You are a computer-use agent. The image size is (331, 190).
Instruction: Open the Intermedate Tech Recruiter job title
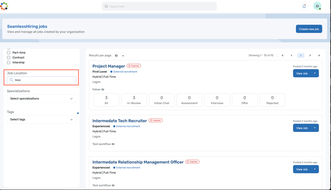pos(119,121)
